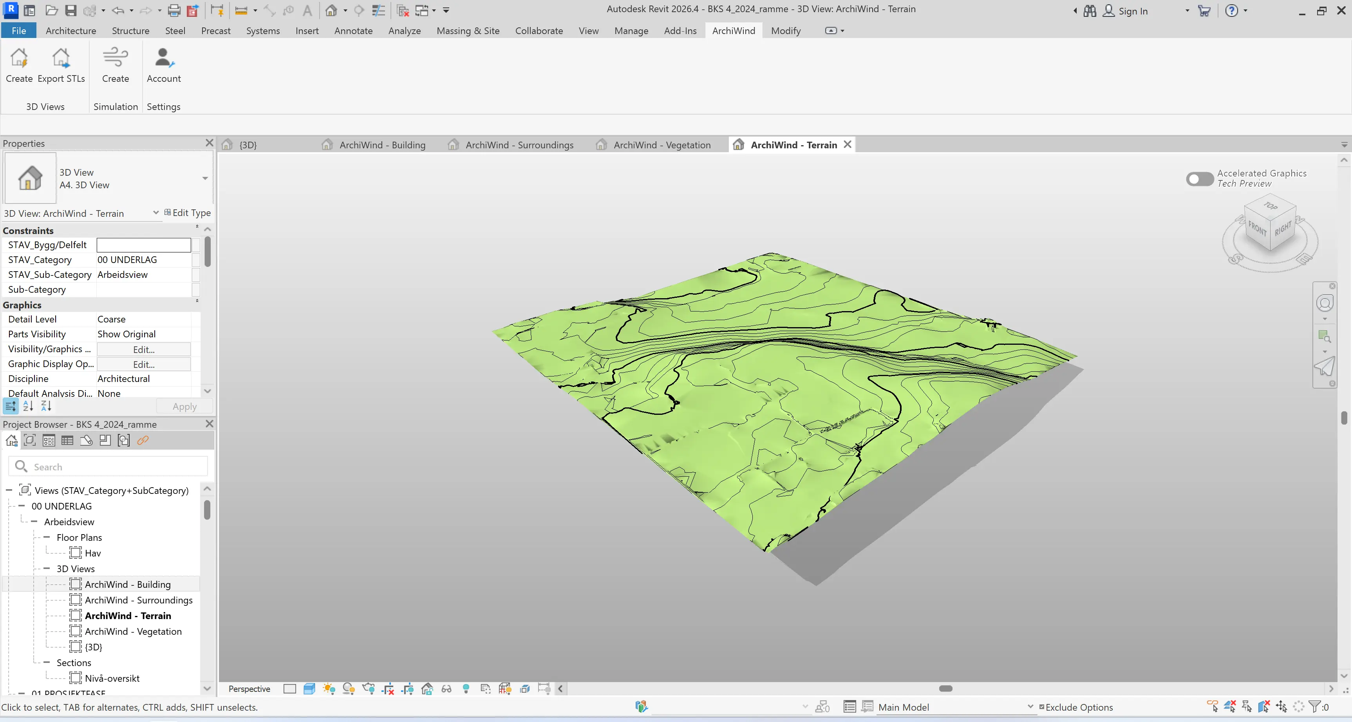Select the Render teapot icon
1352x722 pixels.
point(369,688)
